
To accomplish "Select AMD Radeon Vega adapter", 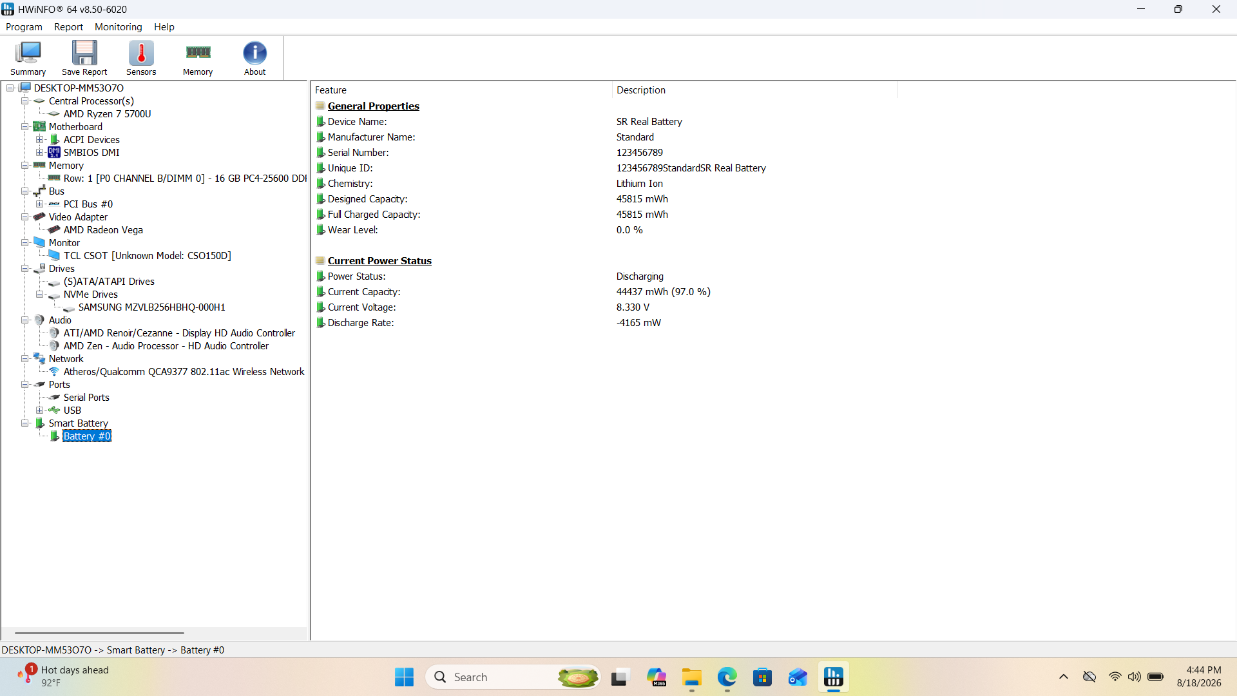I will pyautogui.click(x=103, y=229).
